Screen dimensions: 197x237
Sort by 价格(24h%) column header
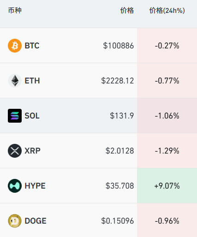(167, 11)
